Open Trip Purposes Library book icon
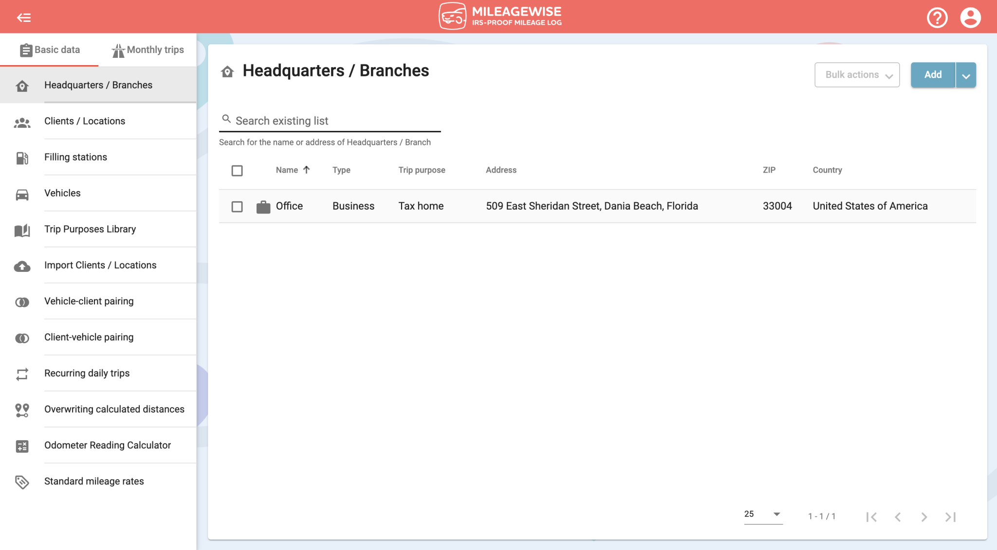 click(x=22, y=230)
